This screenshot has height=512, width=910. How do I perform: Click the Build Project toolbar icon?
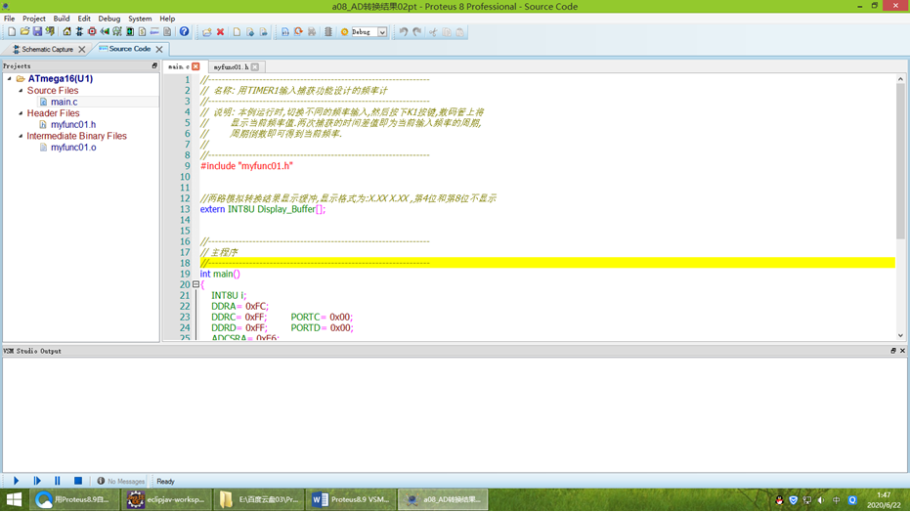point(285,32)
